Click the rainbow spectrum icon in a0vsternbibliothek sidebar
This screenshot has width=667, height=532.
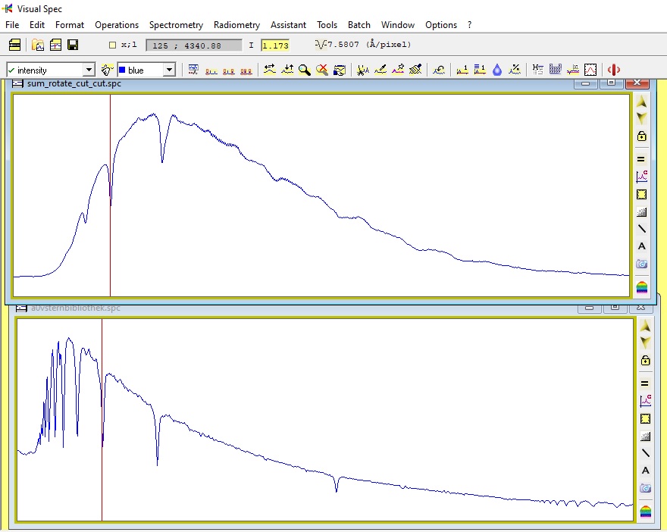[645, 512]
